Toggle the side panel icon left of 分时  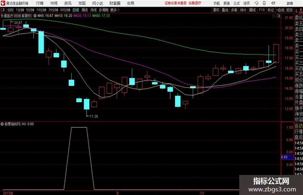point(3,10)
